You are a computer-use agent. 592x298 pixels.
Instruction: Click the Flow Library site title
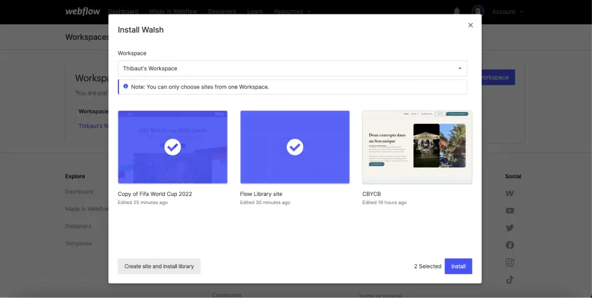(261, 194)
